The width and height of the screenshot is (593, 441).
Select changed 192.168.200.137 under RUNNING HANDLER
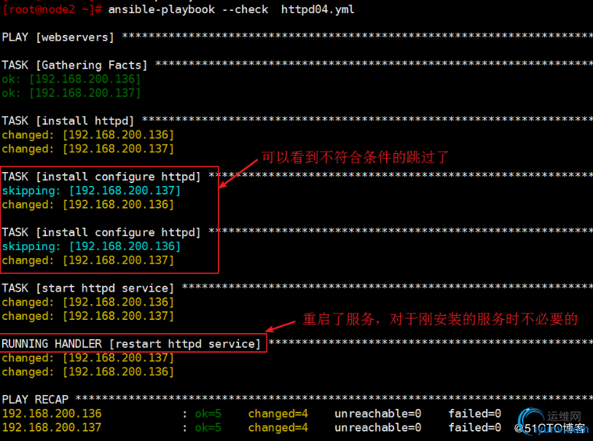(x=88, y=358)
